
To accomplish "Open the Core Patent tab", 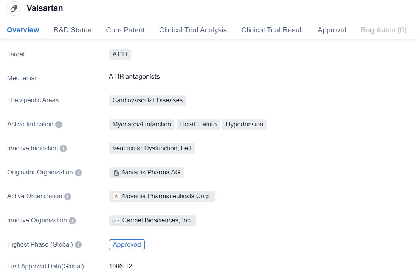I will [x=125, y=30].
